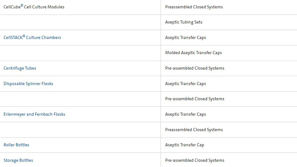This screenshot has width=297, height=167.
Task: Click Aseptic Transfer Caps in CellSTACK row
Action: [185, 37]
